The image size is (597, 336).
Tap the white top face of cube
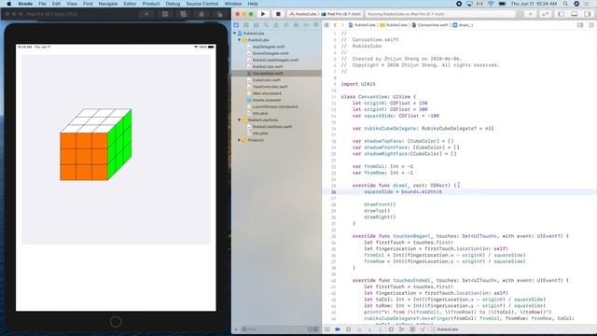(x=96, y=120)
